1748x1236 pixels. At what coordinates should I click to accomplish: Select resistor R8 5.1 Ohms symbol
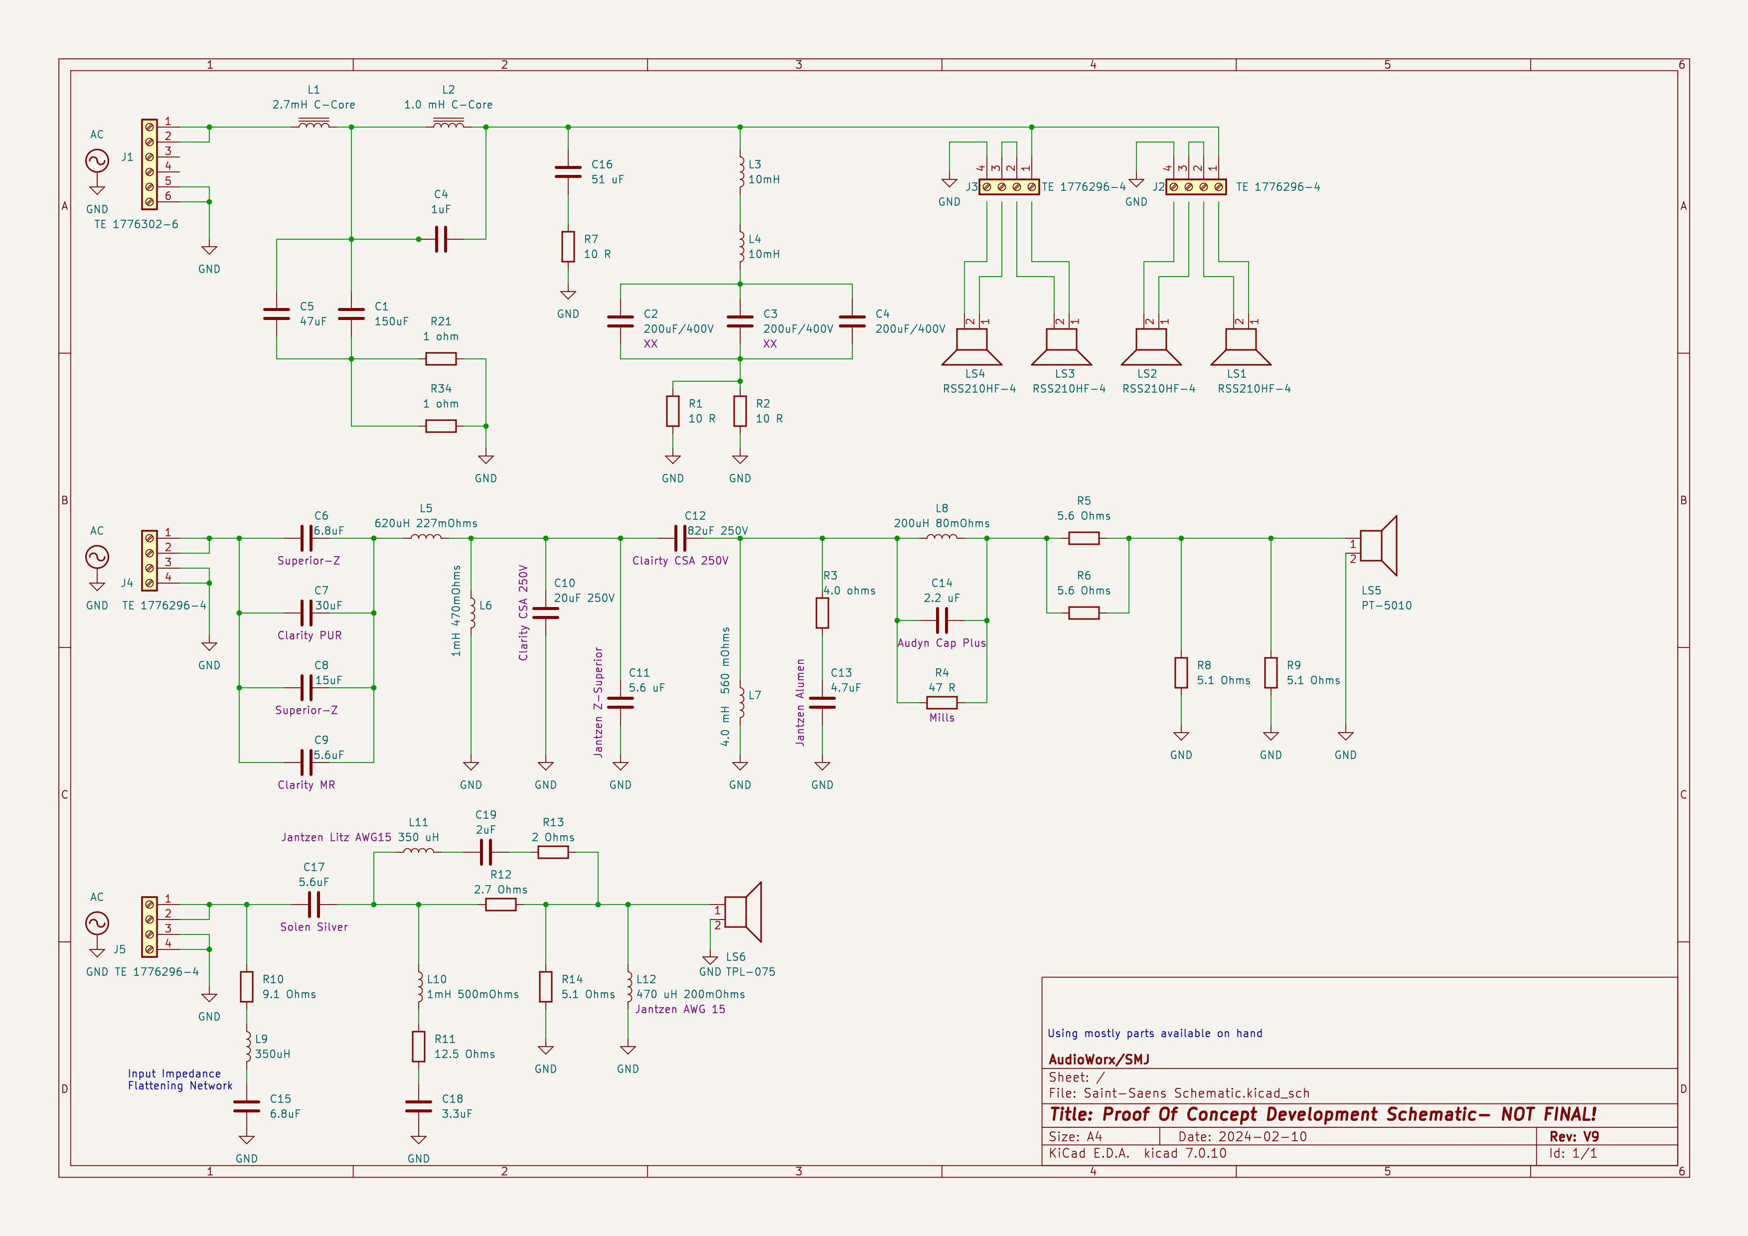1181,673
